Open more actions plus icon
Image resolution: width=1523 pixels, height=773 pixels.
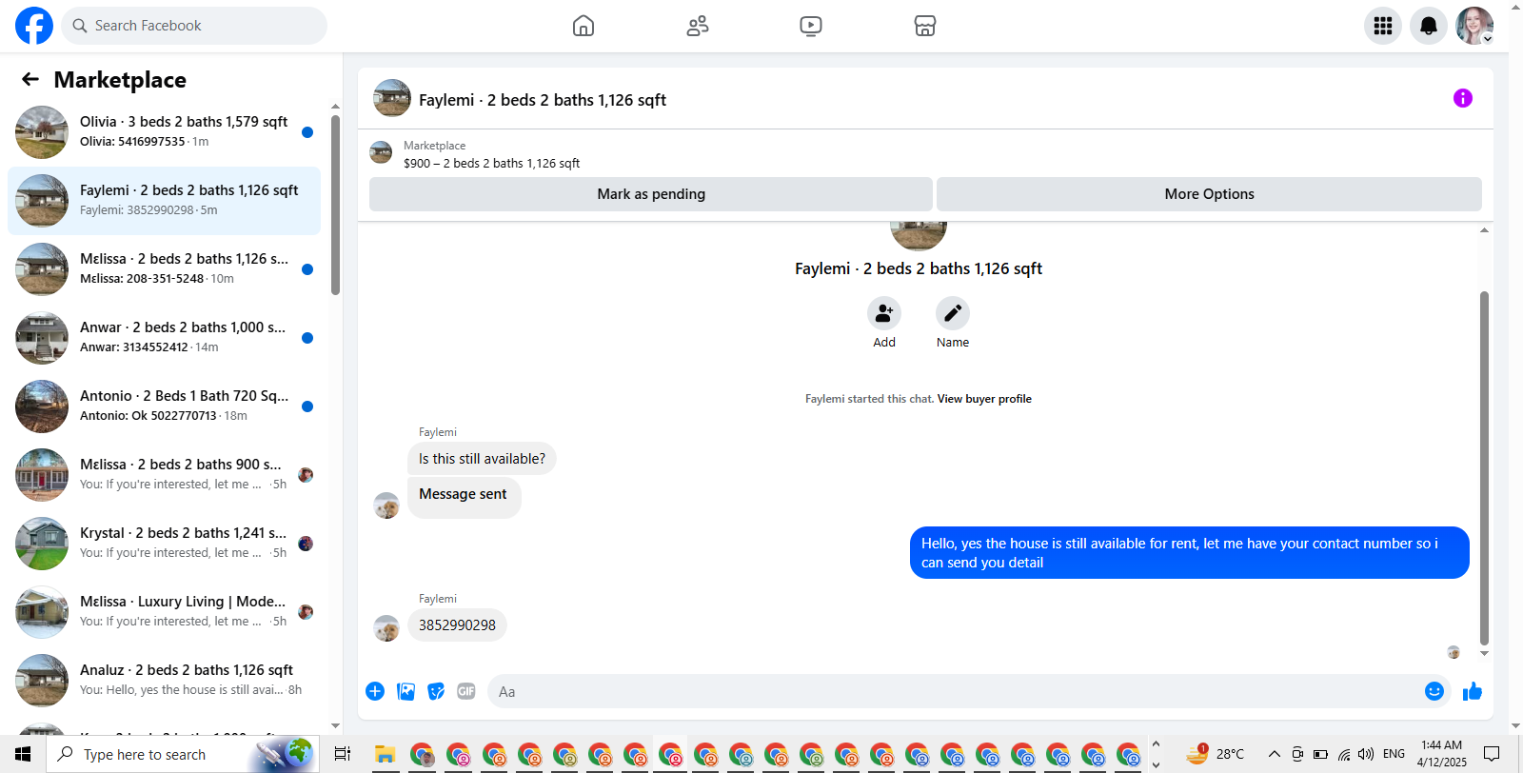pyautogui.click(x=375, y=691)
